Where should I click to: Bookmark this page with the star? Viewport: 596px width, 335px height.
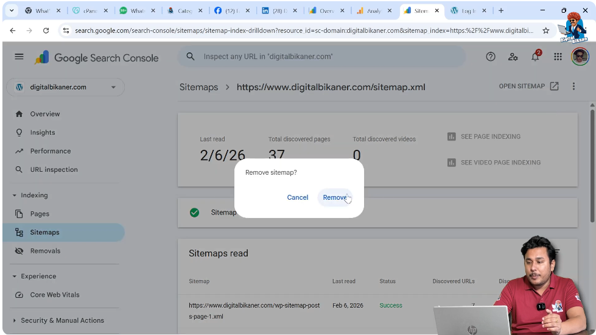coord(546,30)
